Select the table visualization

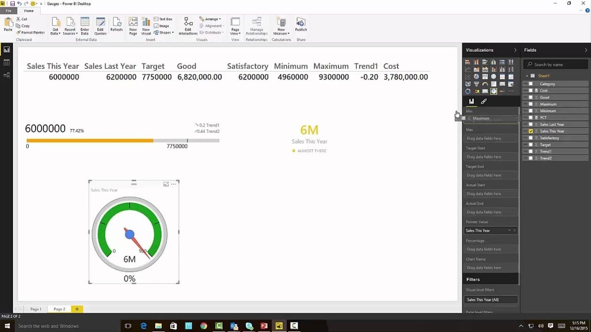click(x=502, y=77)
